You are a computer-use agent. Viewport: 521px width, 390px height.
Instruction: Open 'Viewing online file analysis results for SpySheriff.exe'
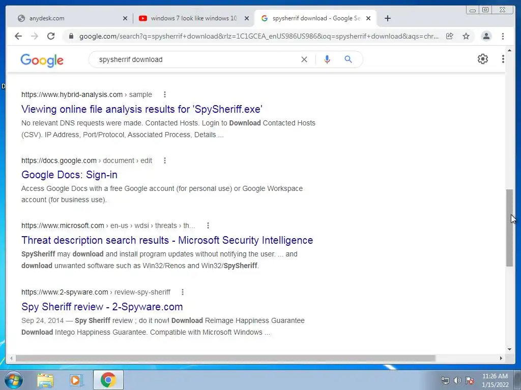pos(142,109)
